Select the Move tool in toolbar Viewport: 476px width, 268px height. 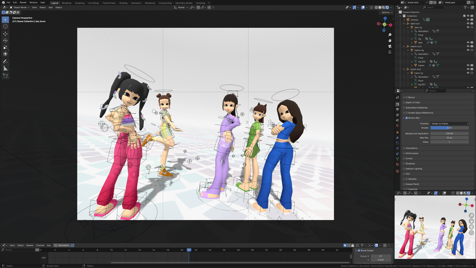tap(5, 34)
